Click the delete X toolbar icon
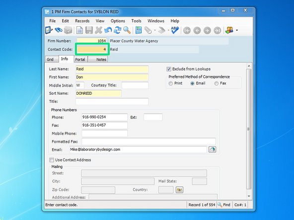 click(98, 30)
